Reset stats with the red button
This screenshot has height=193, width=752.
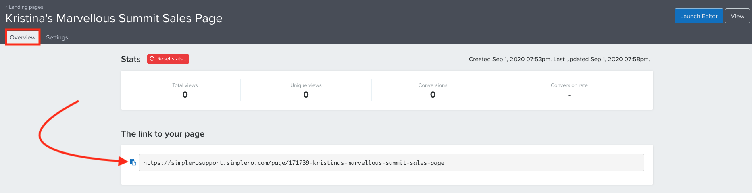[168, 59]
